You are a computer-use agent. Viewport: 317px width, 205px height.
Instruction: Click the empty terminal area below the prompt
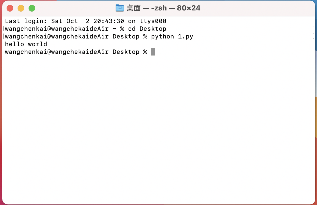(x=158, y=129)
